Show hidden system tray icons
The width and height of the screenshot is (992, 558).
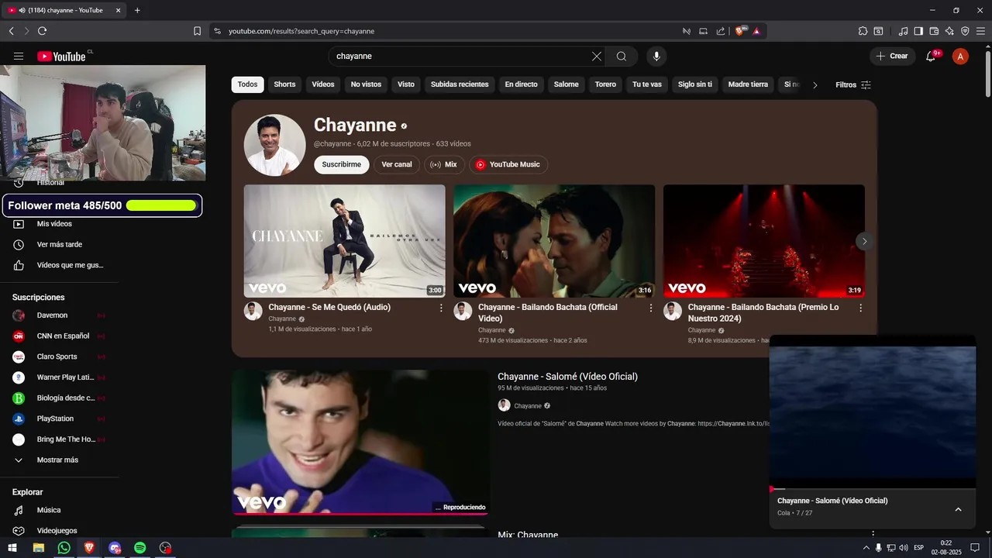coord(866,548)
